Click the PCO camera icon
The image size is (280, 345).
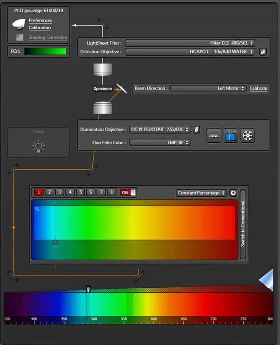click(x=19, y=24)
